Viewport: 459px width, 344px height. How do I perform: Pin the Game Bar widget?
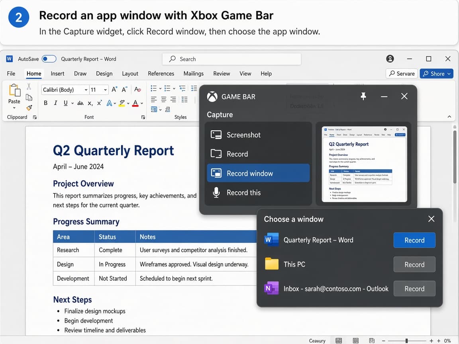(x=363, y=96)
